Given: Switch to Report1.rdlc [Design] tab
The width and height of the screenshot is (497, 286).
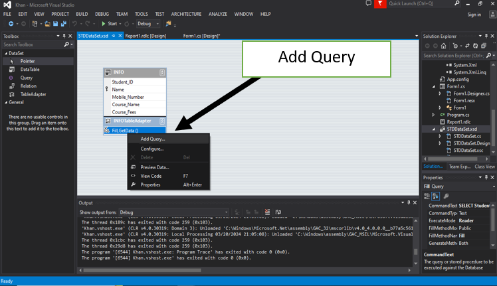Looking at the screenshot, I should point(146,36).
